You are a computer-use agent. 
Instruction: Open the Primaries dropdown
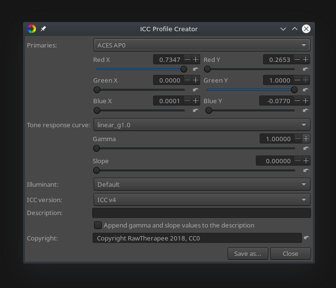coord(202,45)
